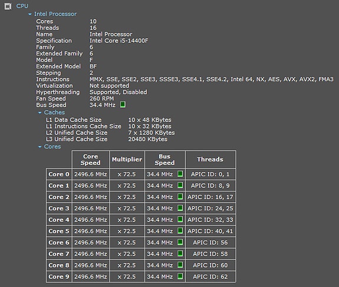
Task: Click the Threads column header
Action: coord(210,160)
